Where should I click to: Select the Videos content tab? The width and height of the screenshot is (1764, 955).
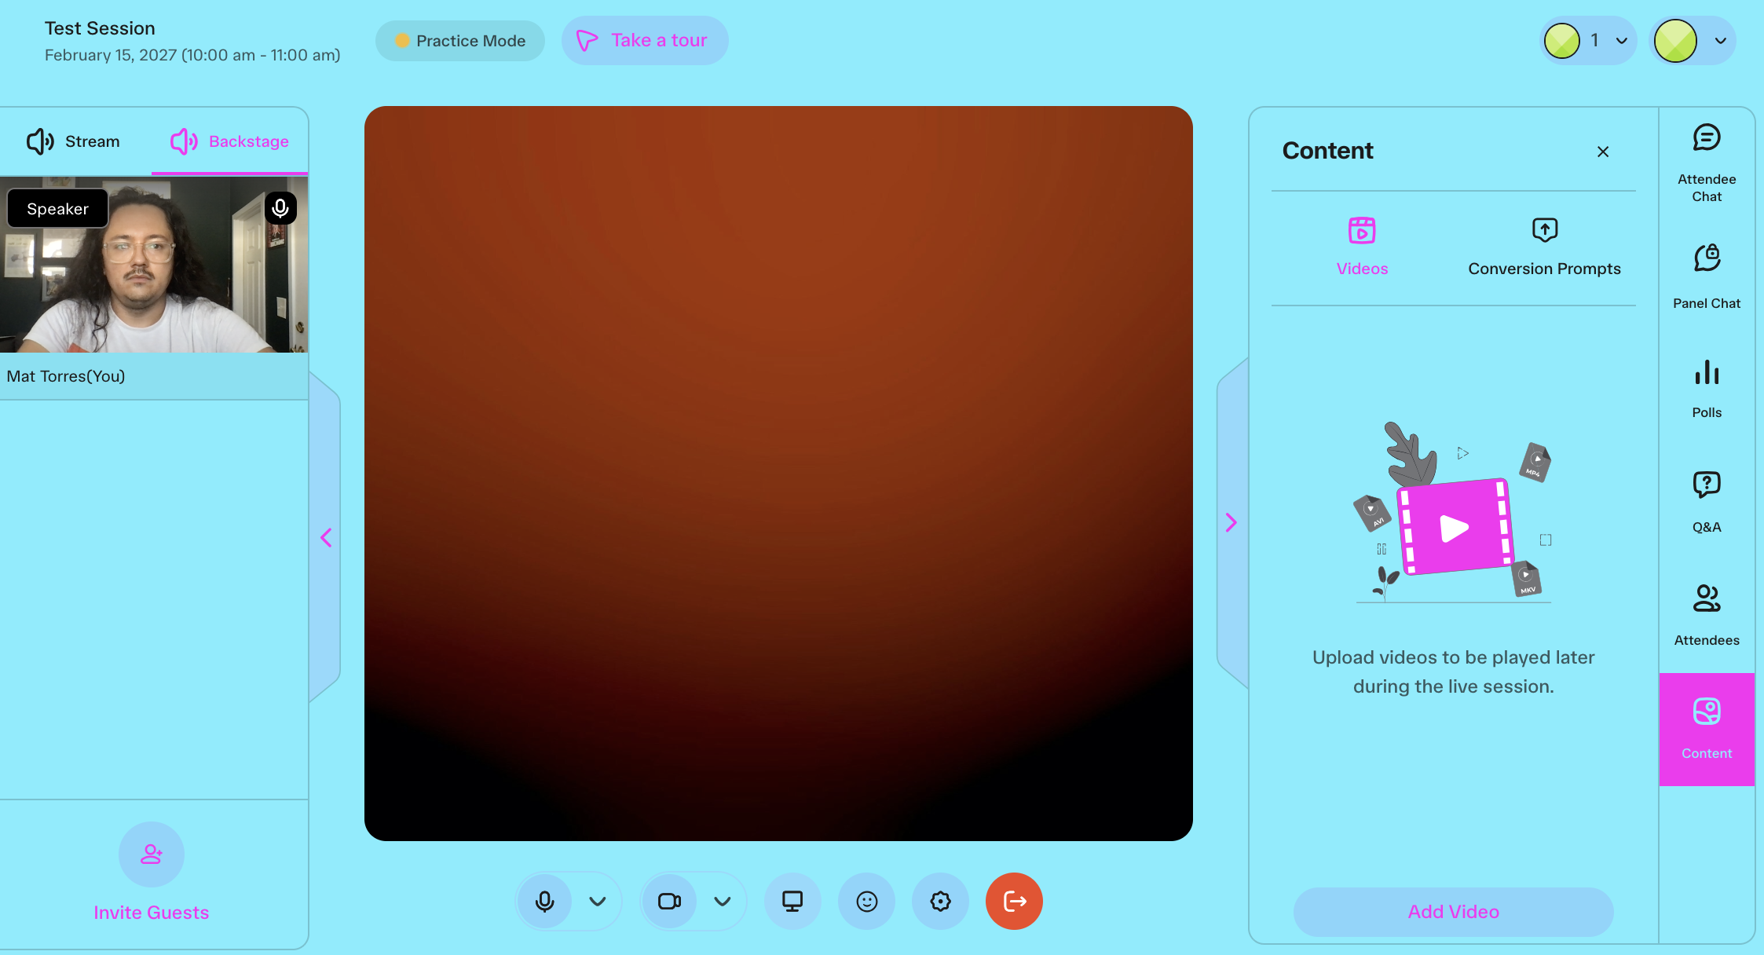click(1362, 247)
